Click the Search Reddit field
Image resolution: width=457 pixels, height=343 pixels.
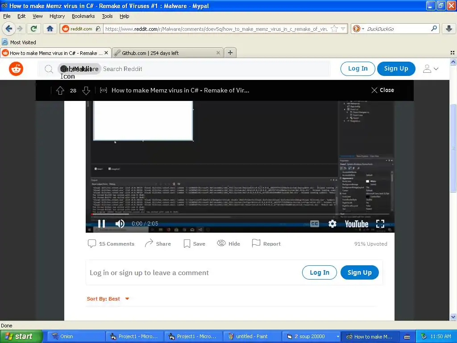point(216,69)
